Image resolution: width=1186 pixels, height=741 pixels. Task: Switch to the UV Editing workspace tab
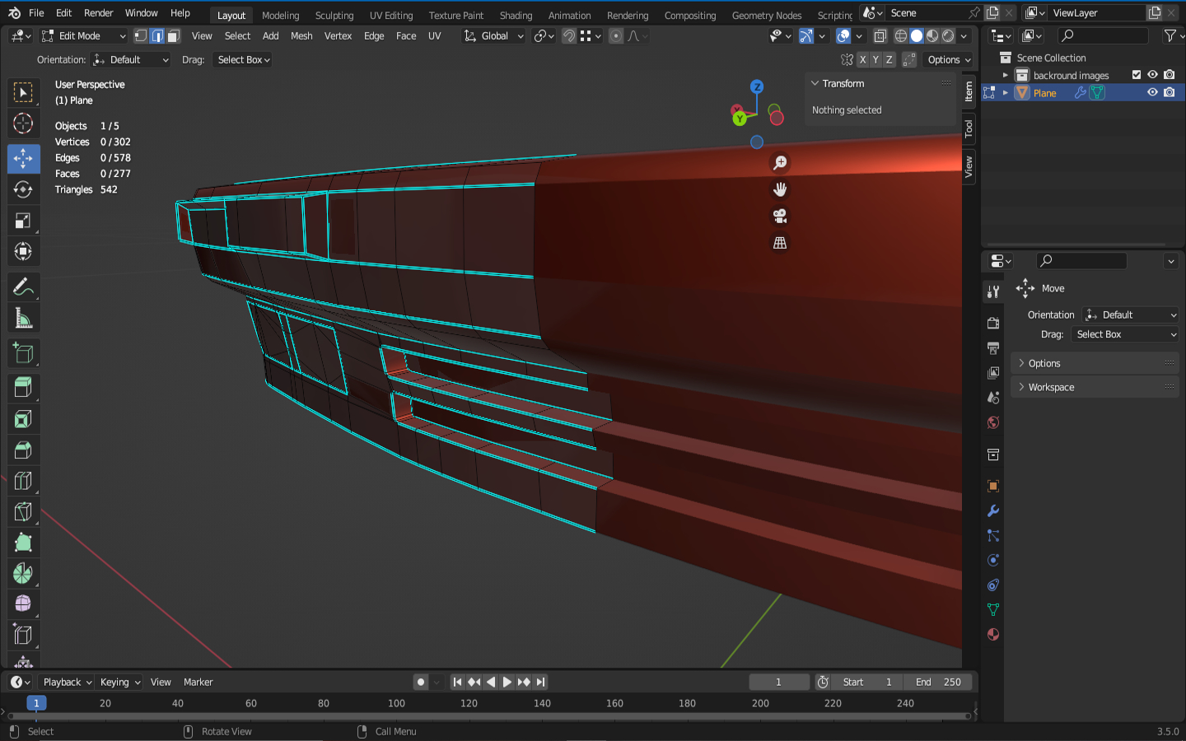(391, 16)
